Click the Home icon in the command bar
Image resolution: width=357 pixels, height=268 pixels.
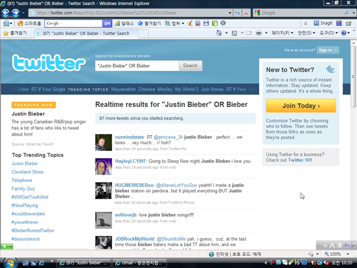pyautogui.click(x=219, y=33)
